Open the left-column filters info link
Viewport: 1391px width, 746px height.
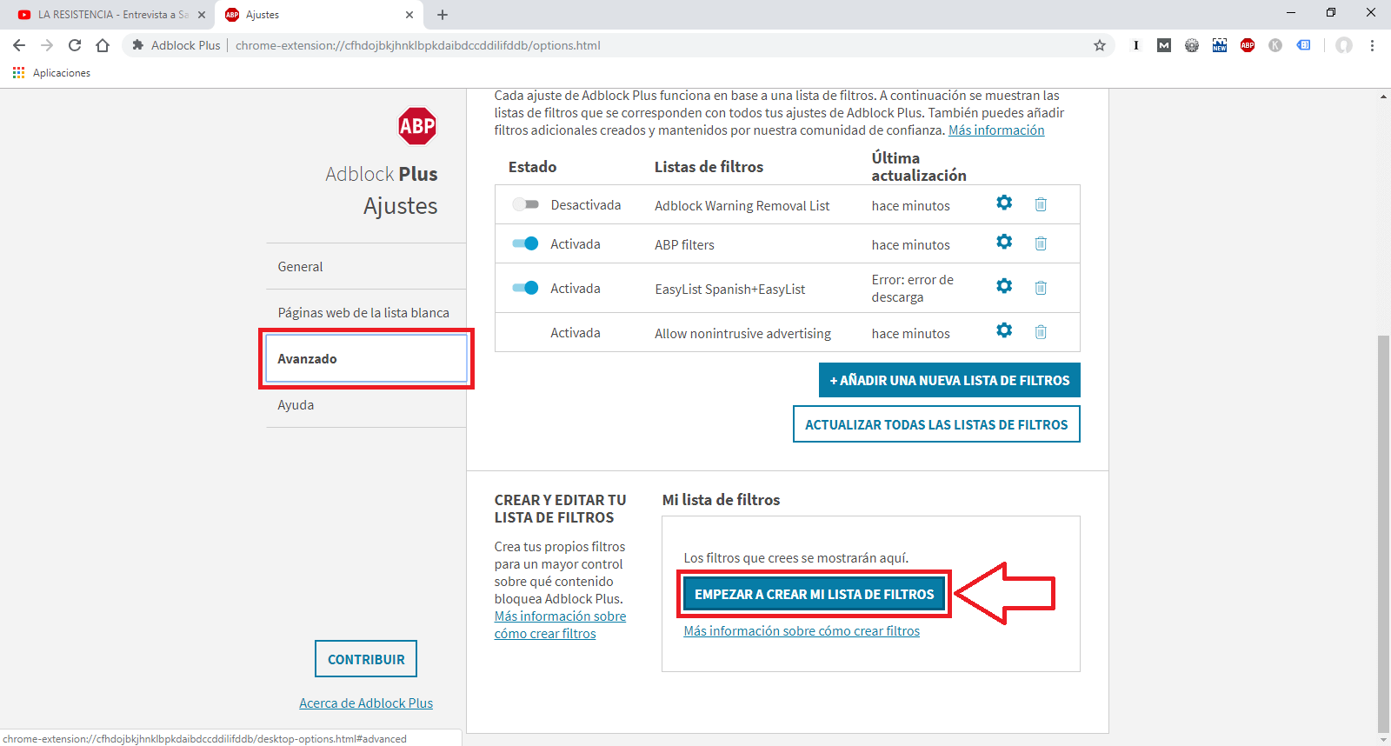pyautogui.click(x=560, y=624)
